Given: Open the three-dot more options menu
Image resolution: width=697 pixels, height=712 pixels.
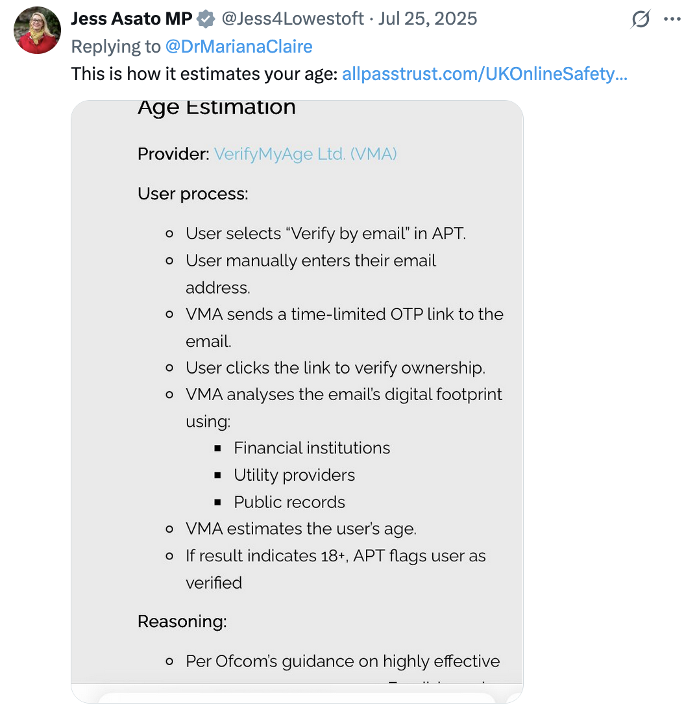Looking at the screenshot, I should (x=672, y=19).
